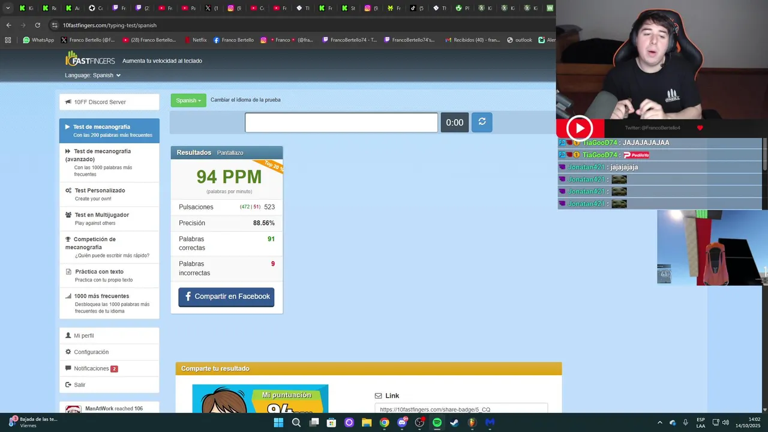This screenshot has width=768, height=432.
Task: Click the chat overlay scrollbar
Action: click(x=764, y=156)
